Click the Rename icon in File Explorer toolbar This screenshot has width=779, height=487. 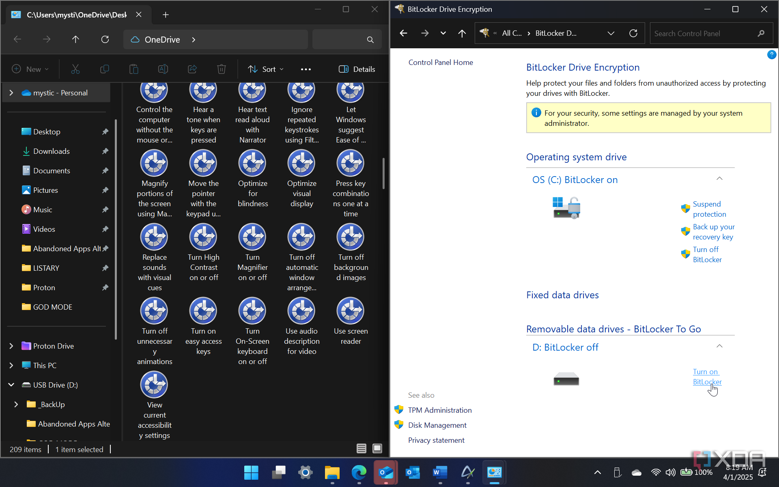click(x=163, y=69)
